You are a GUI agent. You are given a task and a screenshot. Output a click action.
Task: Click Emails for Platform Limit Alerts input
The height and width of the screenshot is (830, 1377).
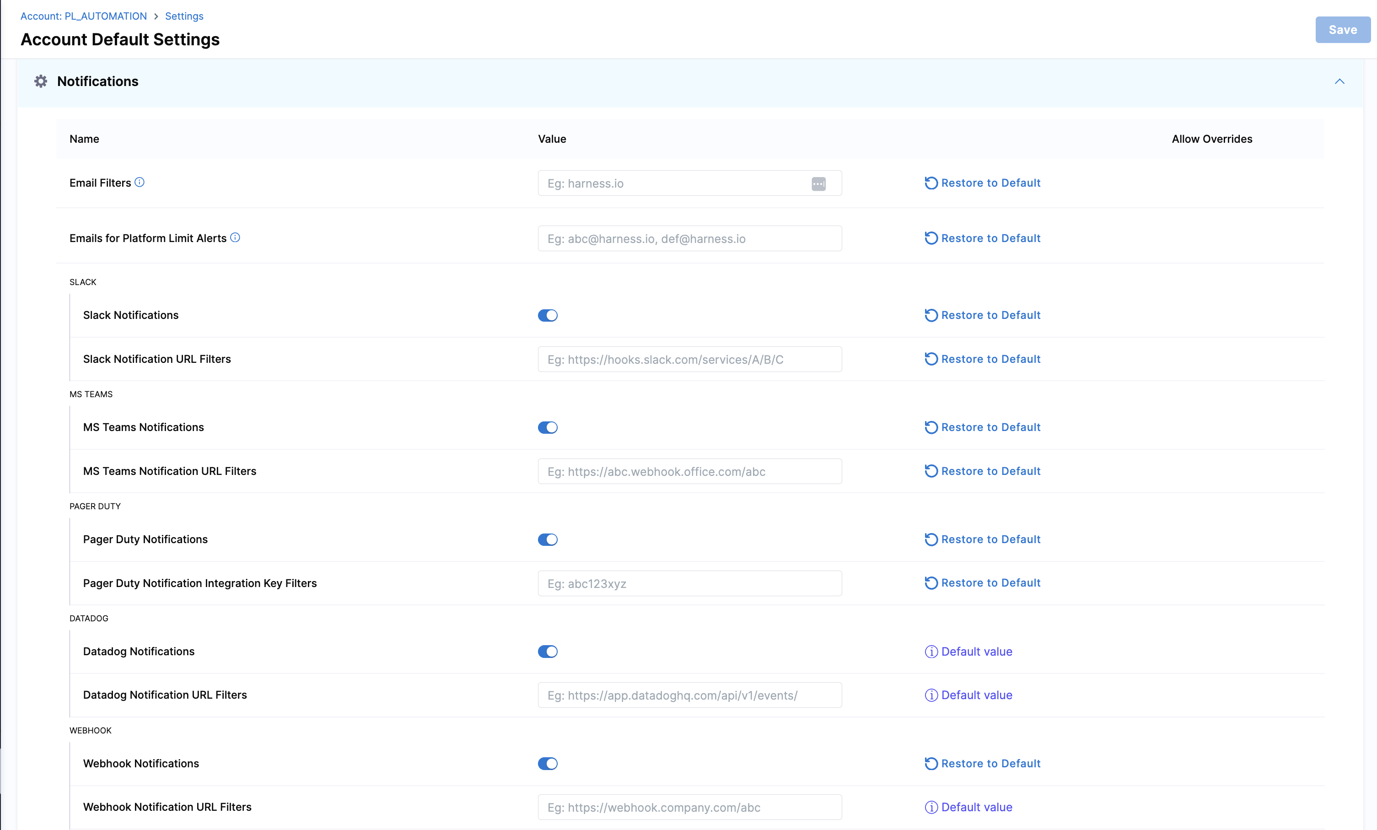(x=689, y=239)
